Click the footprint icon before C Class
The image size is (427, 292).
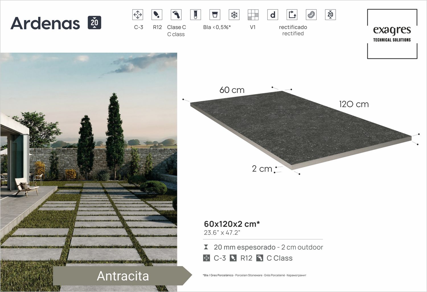click(x=260, y=258)
